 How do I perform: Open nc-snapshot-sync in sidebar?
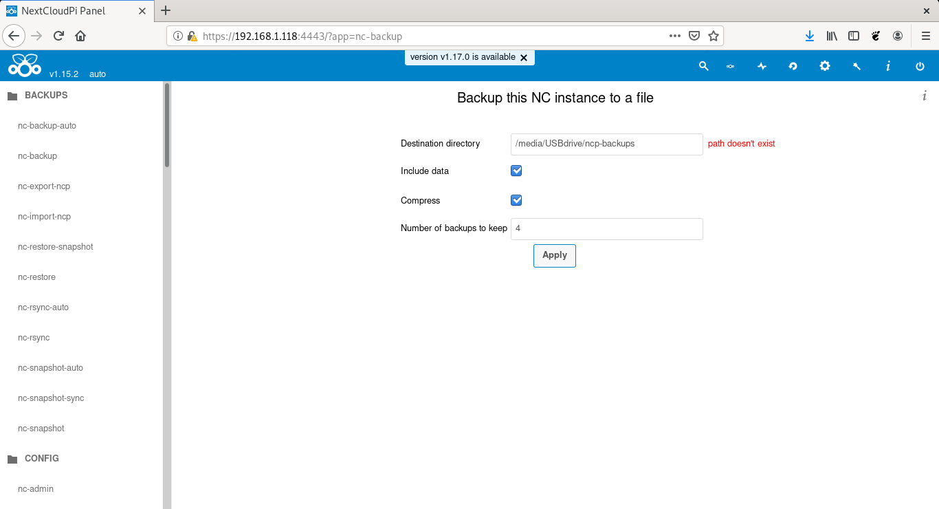click(x=51, y=398)
